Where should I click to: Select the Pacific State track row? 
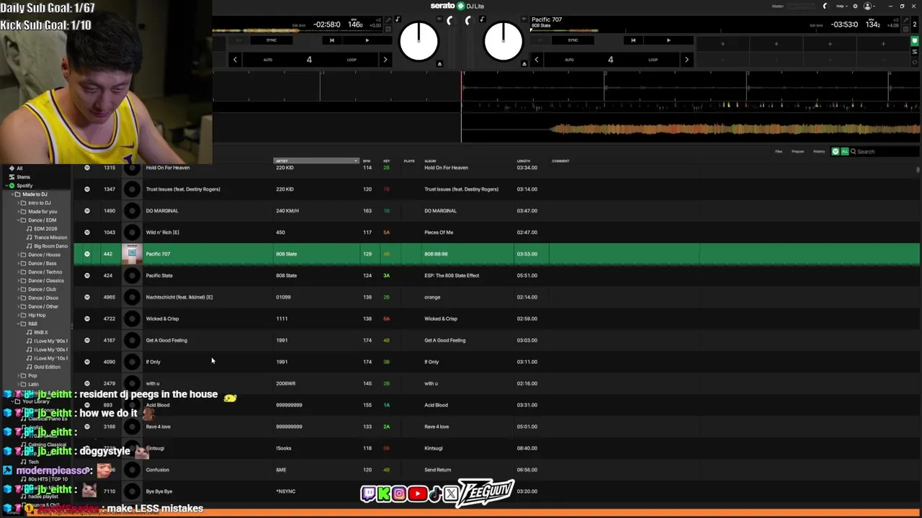[x=496, y=276]
